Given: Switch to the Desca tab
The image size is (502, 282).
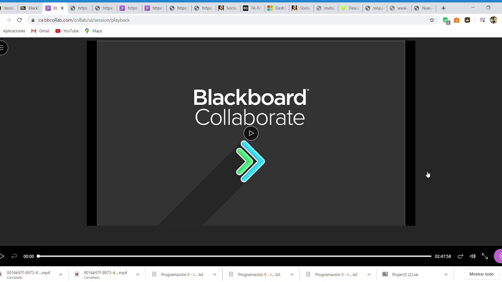Looking at the screenshot, I should click(350, 8).
